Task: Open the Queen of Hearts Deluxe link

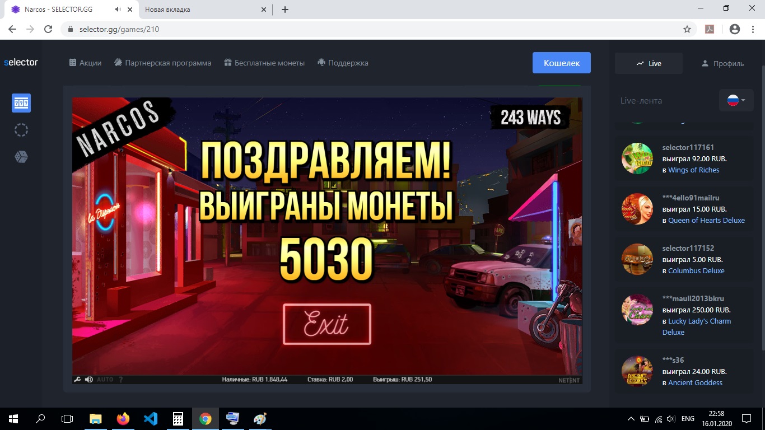Action: point(707,220)
